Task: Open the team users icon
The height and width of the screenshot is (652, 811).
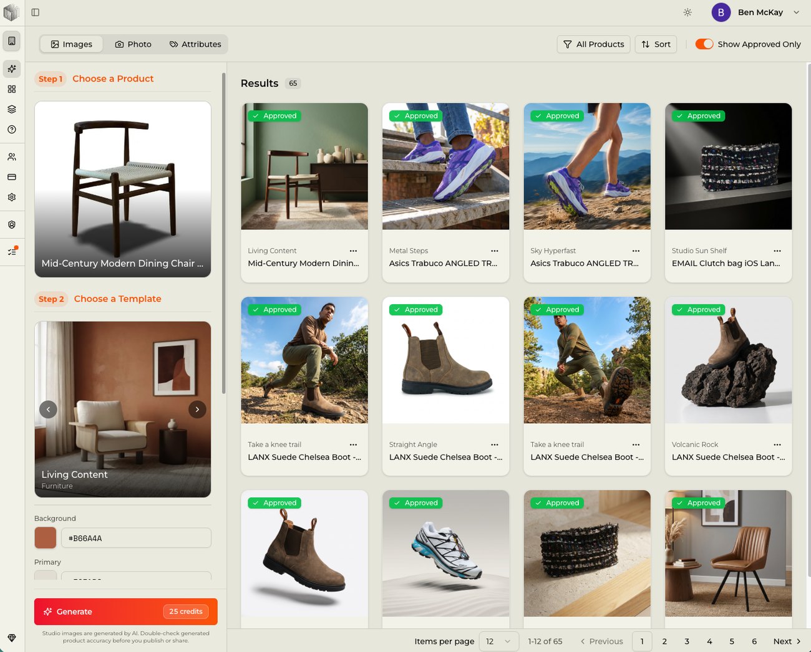Action: 12,157
